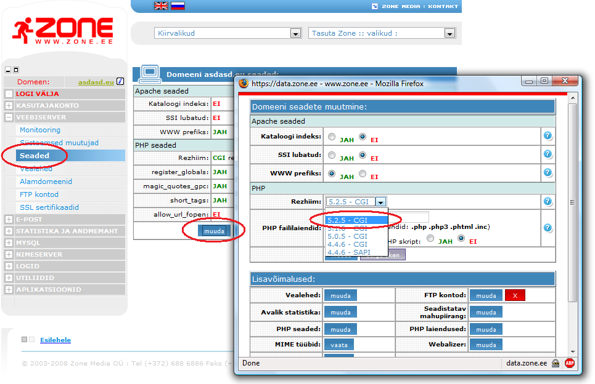
Task: Click muuda button for Vealehed
Action: tap(340, 295)
